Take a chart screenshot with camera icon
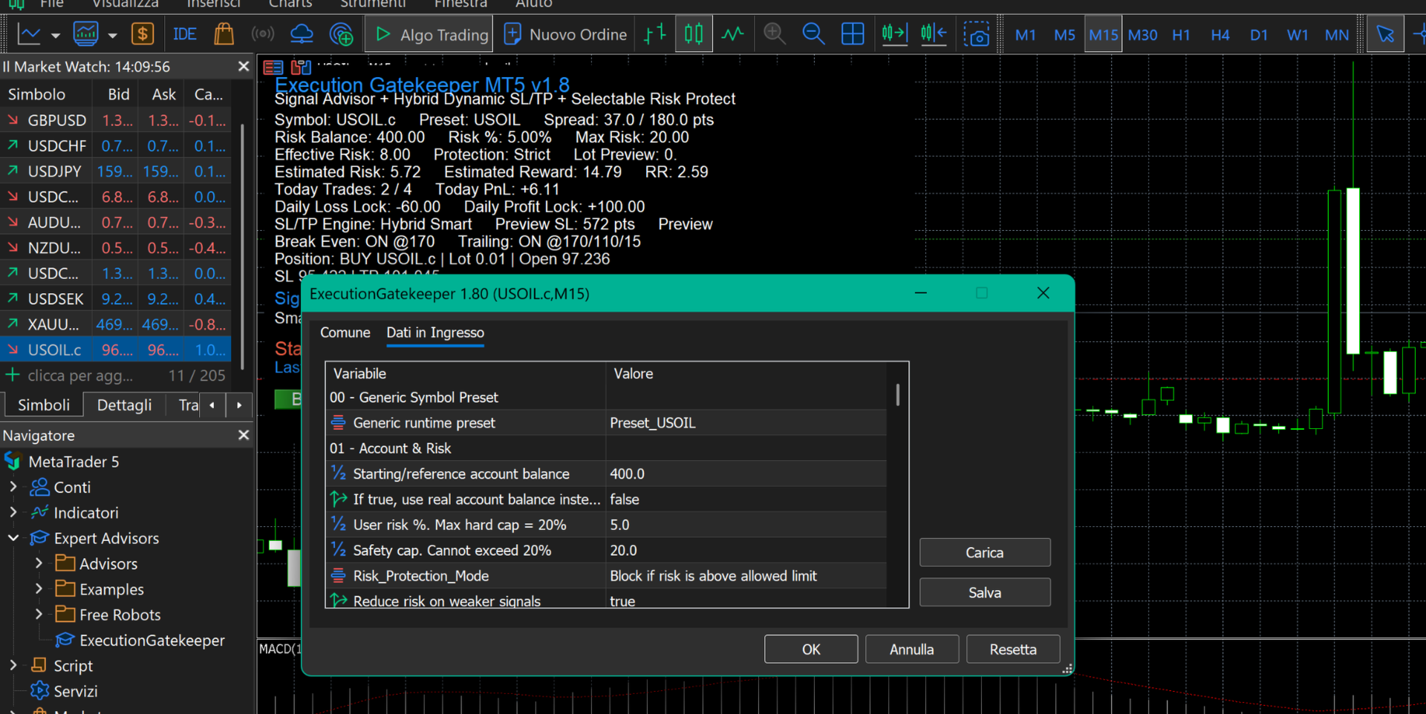The image size is (1426, 714). point(976,35)
